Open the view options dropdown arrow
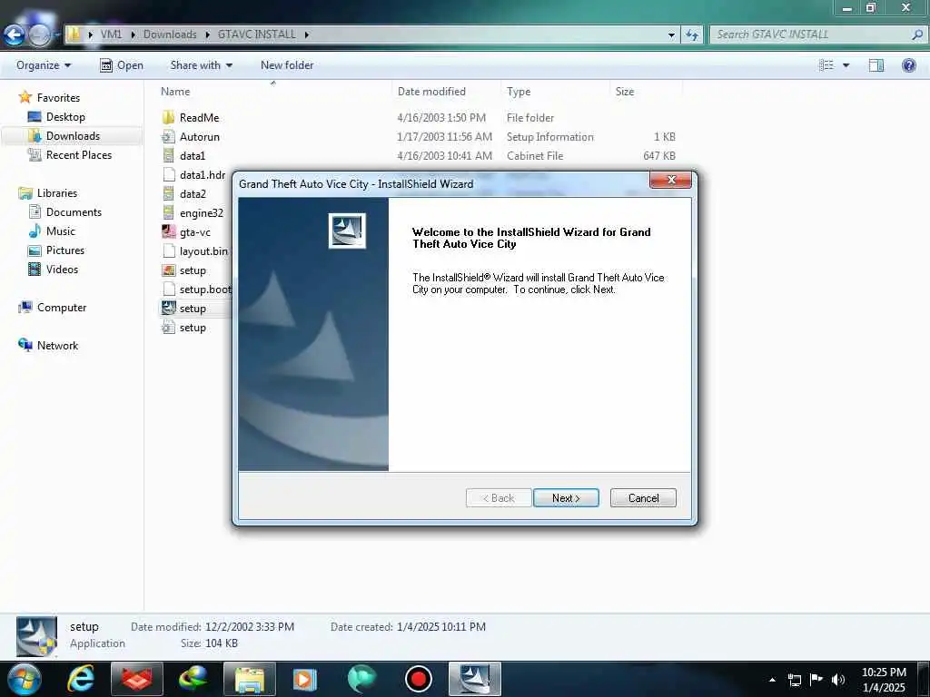This screenshot has height=697, width=930. (846, 65)
